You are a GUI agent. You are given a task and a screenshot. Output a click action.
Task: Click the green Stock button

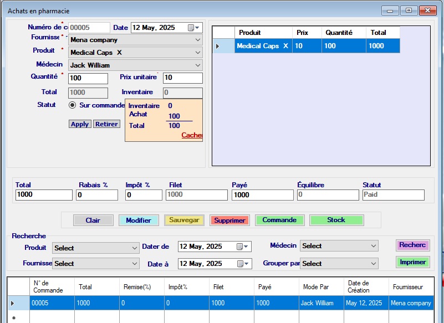(x=336, y=220)
